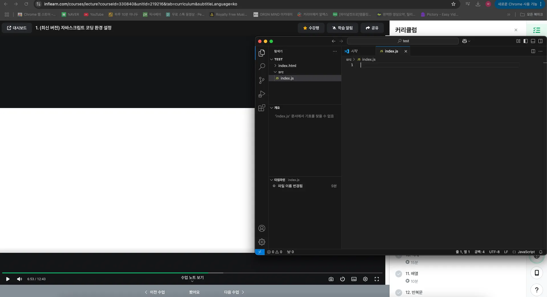Split the editor to the right
The height and width of the screenshot is (297, 547).
click(533, 51)
